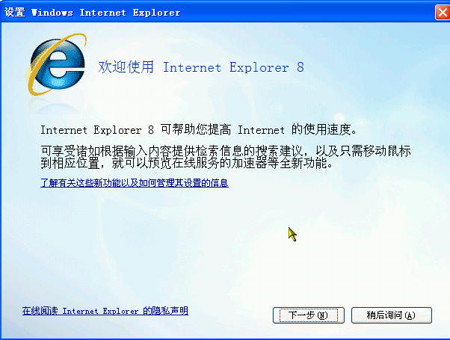Proceed with the 下一步(N) button
The image size is (450, 340).
pos(309,315)
